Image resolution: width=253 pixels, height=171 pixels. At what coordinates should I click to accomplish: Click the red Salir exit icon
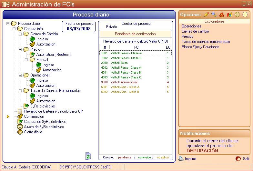pos(238,159)
